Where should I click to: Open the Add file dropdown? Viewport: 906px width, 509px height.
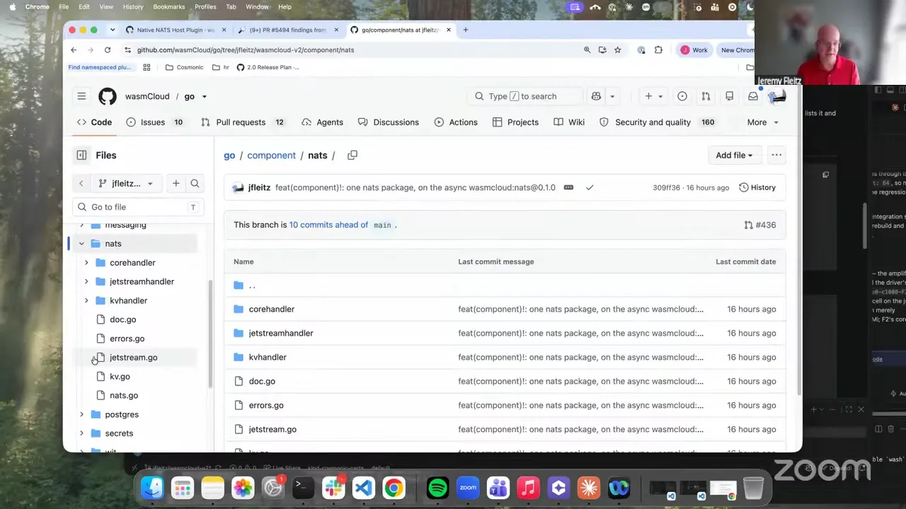pos(733,155)
